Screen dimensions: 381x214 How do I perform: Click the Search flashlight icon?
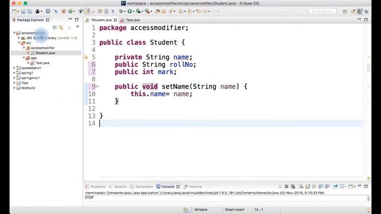171,11
